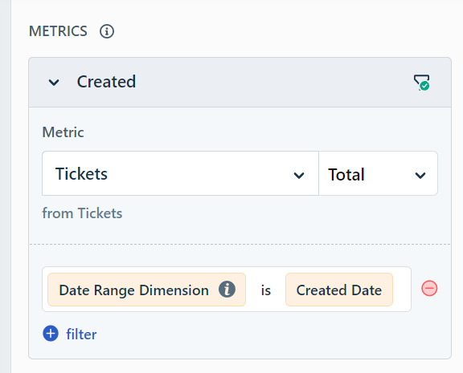The height and width of the screenshot is (373, 463).
Task: Remove the Date Range filter with red minus
Action: pyautogui.click(x=429, y=288)
